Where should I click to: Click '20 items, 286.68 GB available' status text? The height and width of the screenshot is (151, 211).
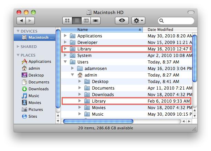point(105,128)
